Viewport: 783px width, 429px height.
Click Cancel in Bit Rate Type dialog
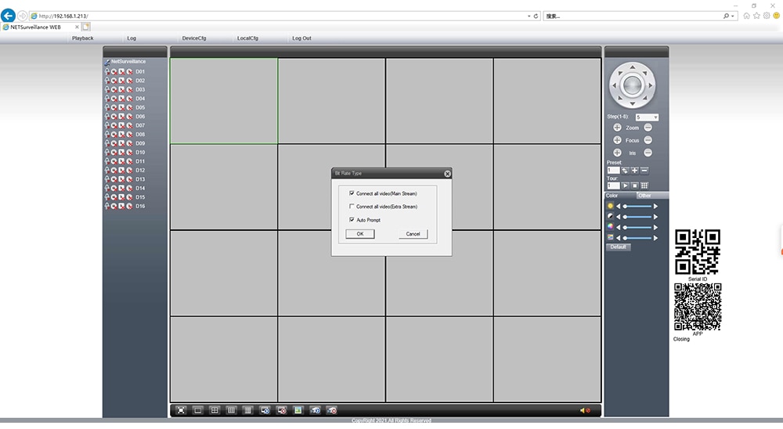click(413, 234)
